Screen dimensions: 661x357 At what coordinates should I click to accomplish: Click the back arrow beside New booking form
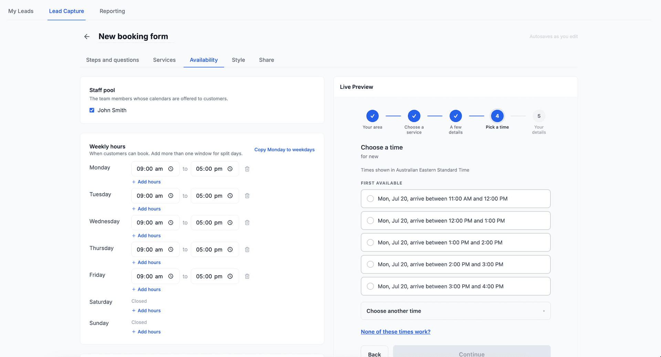[87, 36]
